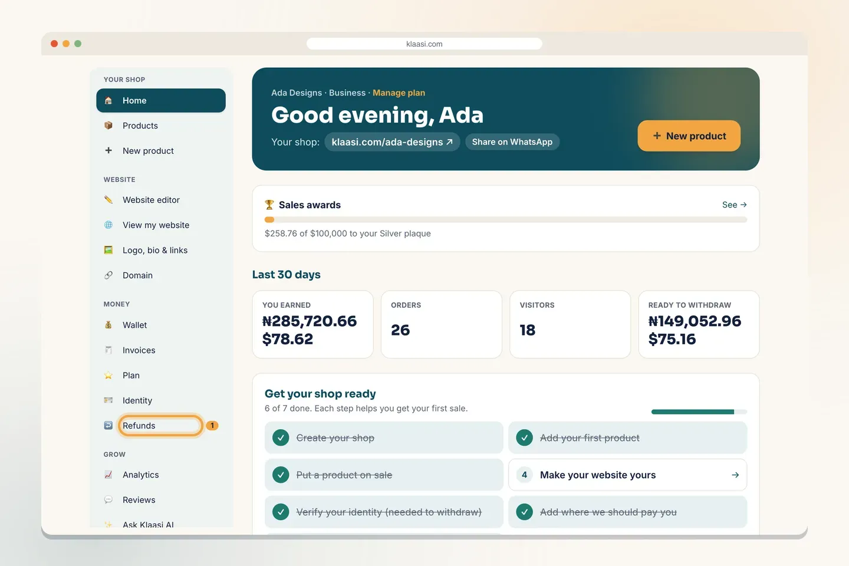Click the checkmark on Verify your identity
Screen dimensions: 849x566
pos(281,512)
